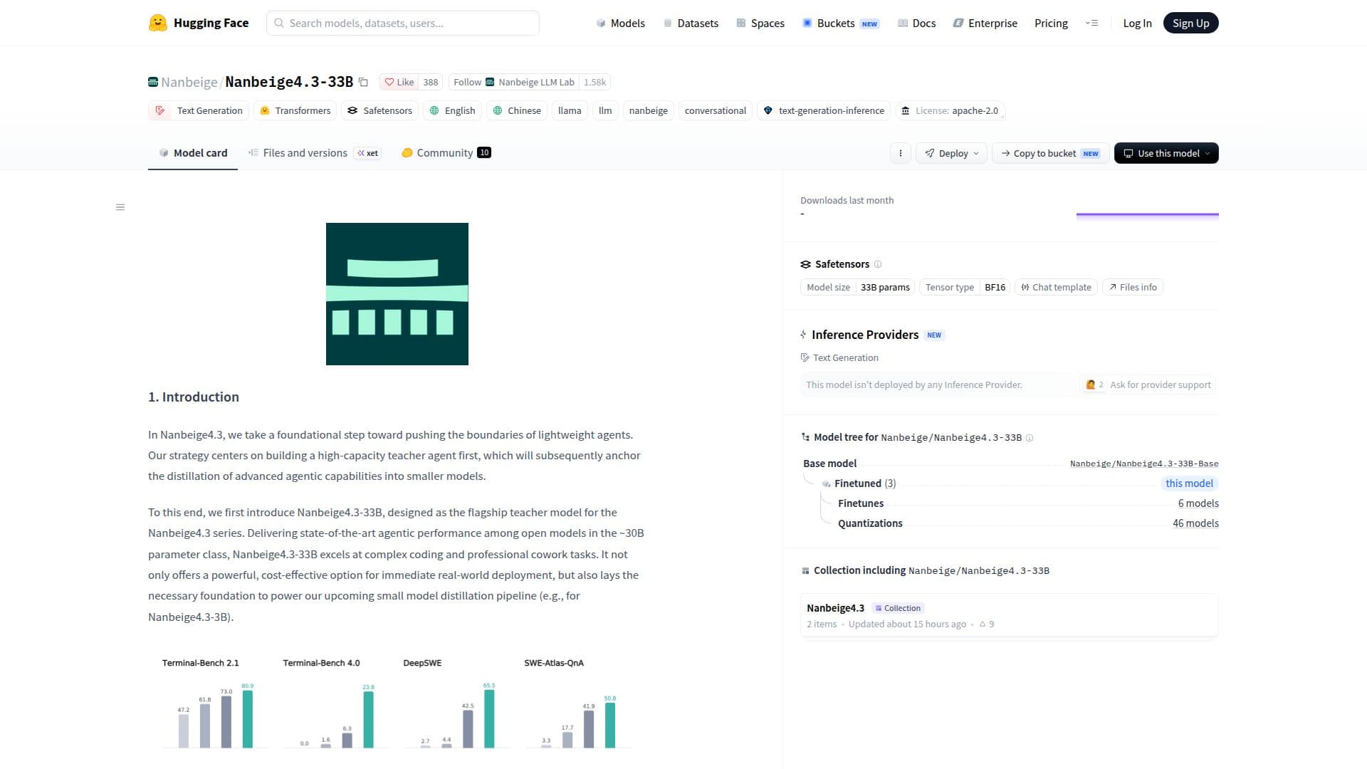
Task: Click Copy to bucket button
Action: click(x=1051, y=153)
